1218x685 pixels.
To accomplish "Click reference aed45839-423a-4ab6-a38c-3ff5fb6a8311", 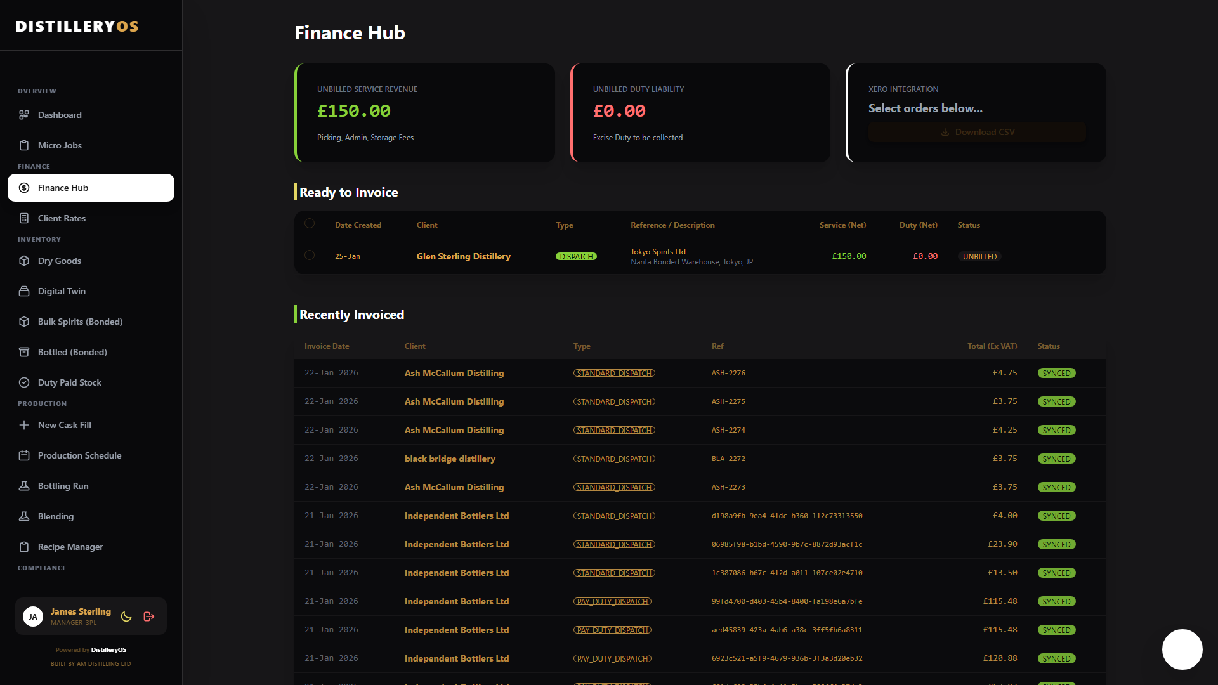I will tap(787, 630).
